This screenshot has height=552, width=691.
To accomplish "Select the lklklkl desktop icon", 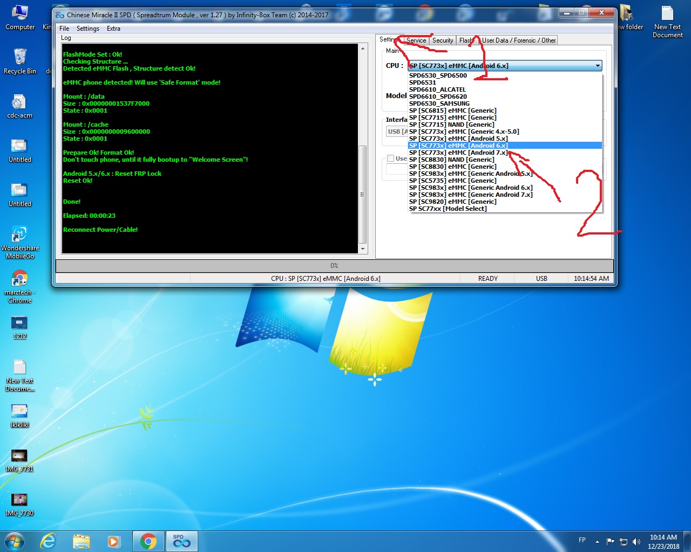I will (19, 416).
